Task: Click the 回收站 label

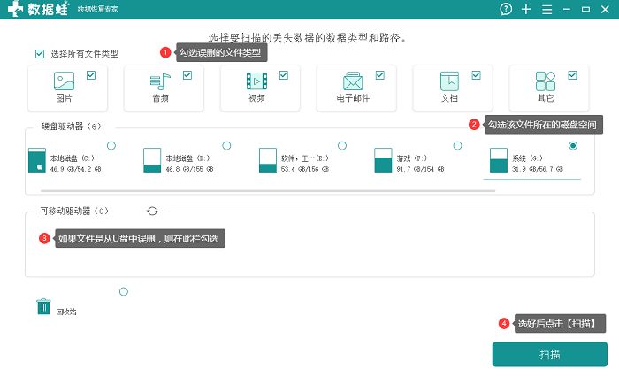Action: (x=66, y=312)
